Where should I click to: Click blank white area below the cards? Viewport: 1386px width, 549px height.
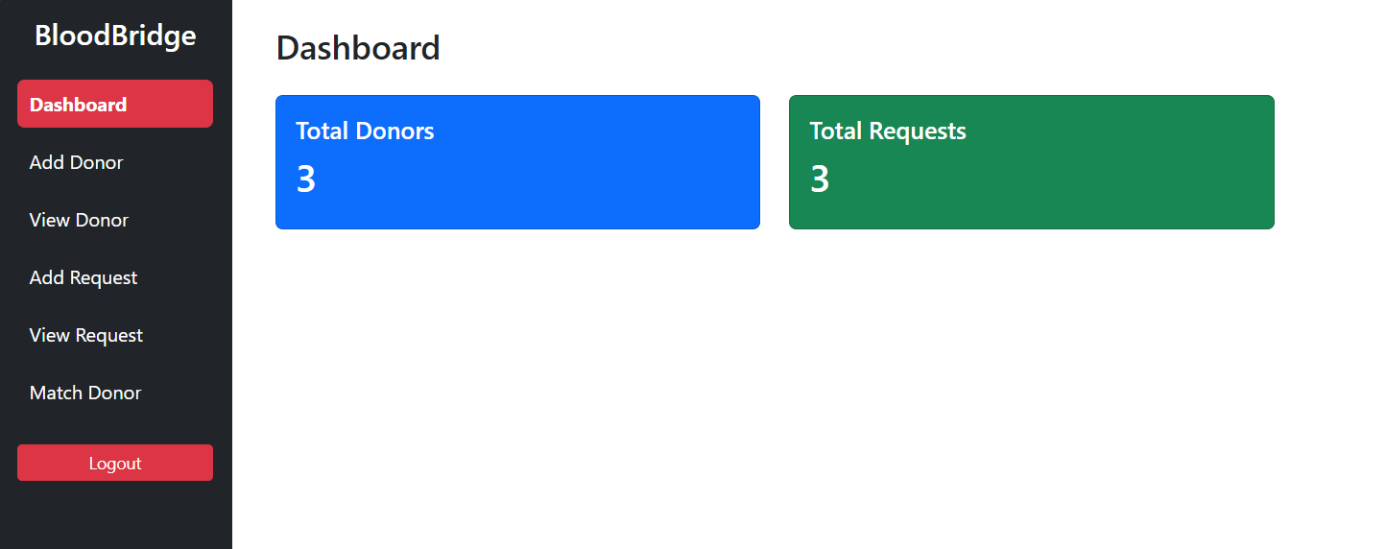[768, 384]
